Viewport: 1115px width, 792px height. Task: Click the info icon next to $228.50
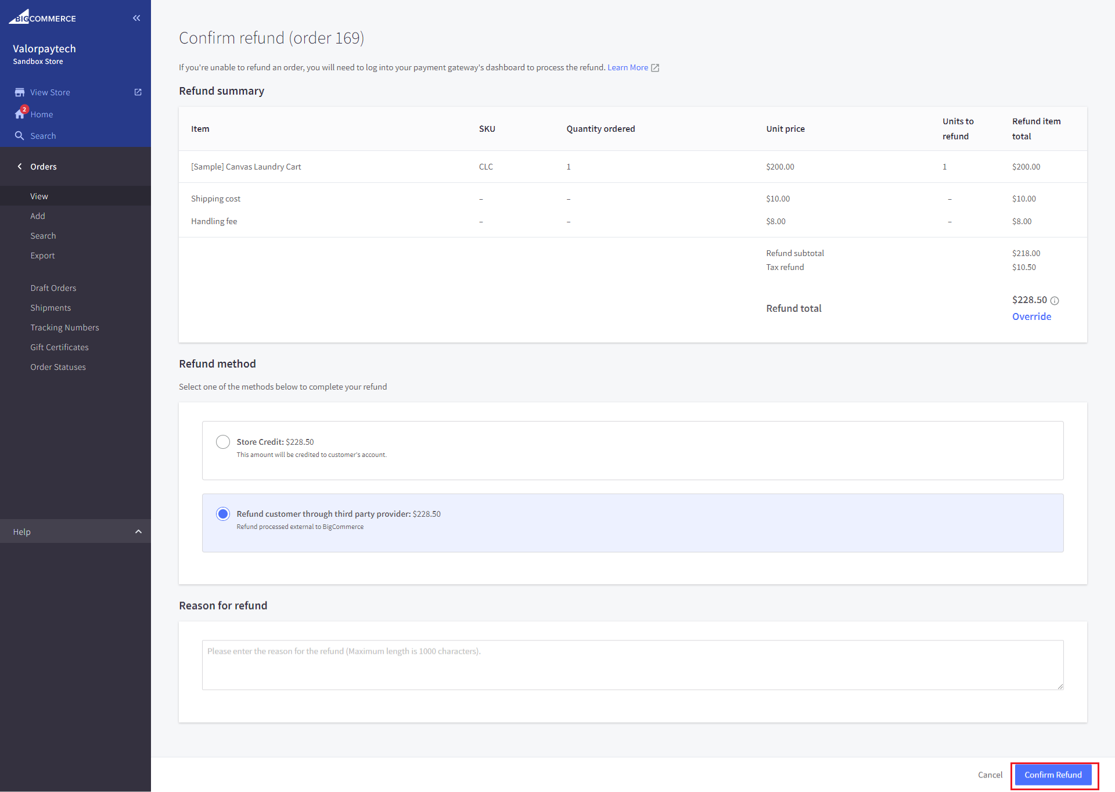click(x=1055, y=301)
